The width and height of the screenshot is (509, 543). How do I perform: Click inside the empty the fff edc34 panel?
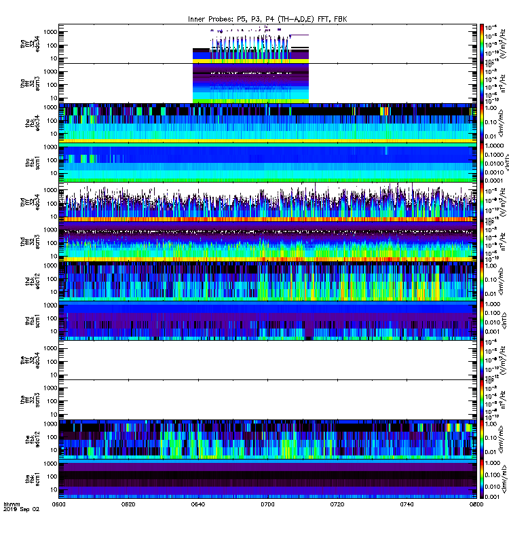point(267,360)
